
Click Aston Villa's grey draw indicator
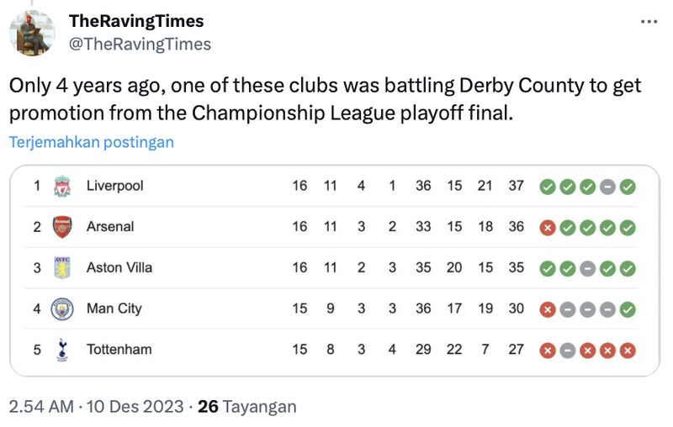tap(587, 268)
